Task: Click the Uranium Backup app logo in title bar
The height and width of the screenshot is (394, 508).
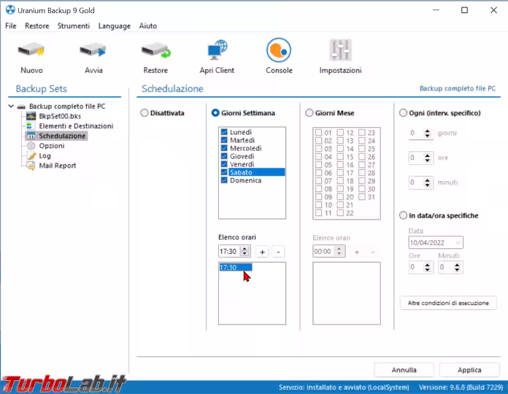Action: [x=10, y=10]
